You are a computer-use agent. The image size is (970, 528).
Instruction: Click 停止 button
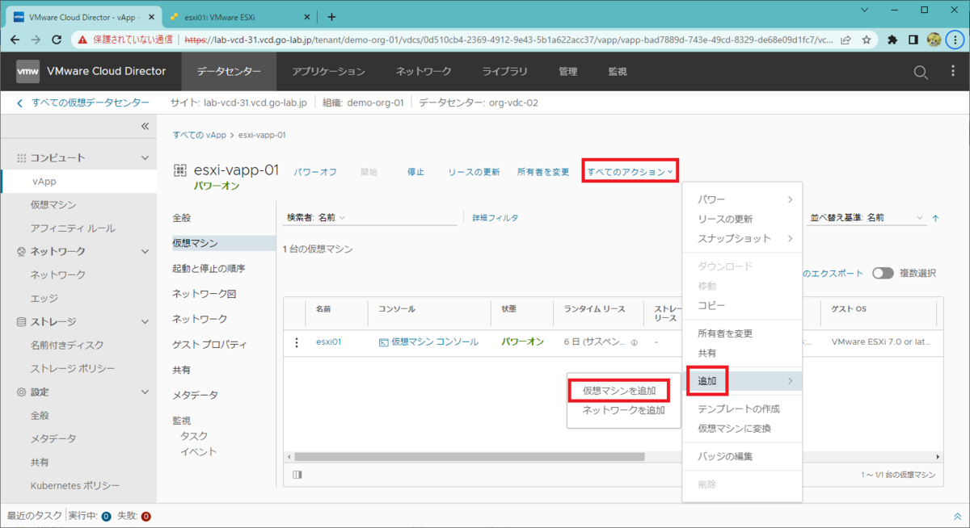point(415,172)
